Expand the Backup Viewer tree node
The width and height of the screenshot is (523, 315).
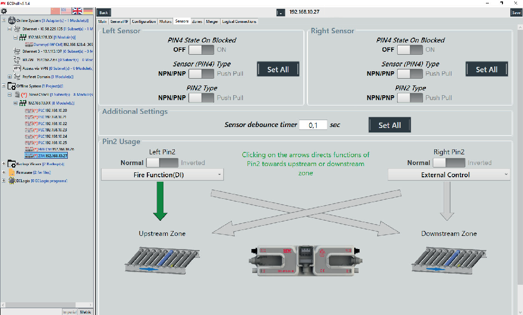[x=4, y=164]
